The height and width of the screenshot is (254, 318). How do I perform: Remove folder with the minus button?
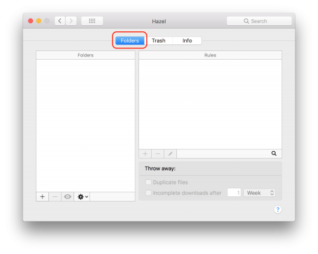point(55,196)
